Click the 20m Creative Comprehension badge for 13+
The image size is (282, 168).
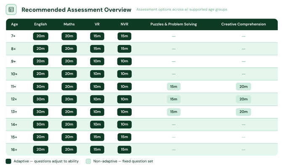pos(244,112)
